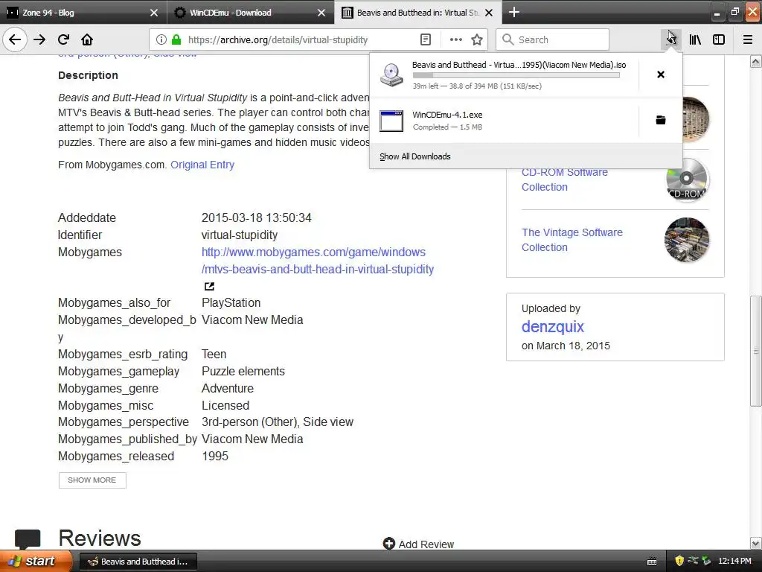This screenshot has height=572, width=762.
Task: Open the CD-ROM Software Collection link
Action: point(564,179)
